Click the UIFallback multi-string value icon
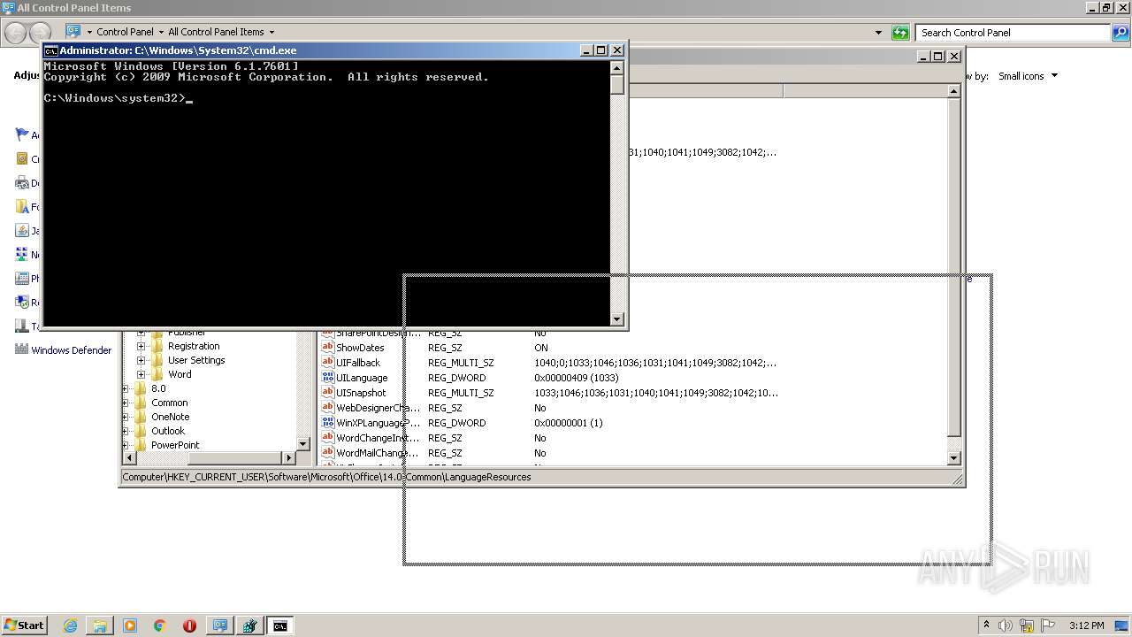Screen dimensions: 1132x637 [327, 363]
